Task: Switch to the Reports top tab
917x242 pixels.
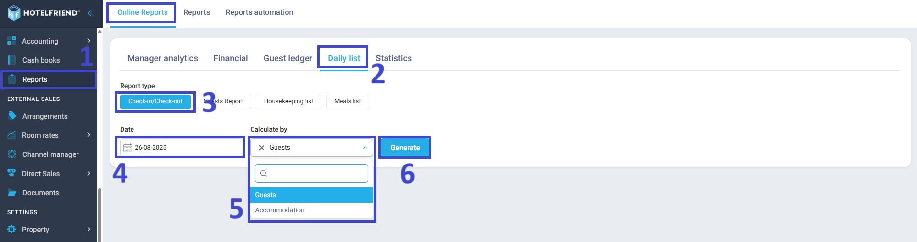Action: 197,12
